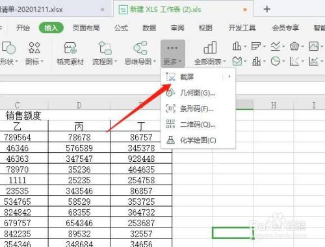This screenshot has height=247, width=325.
Task: Click the QR code icon in the menu
Action: [x=170, y=124]
